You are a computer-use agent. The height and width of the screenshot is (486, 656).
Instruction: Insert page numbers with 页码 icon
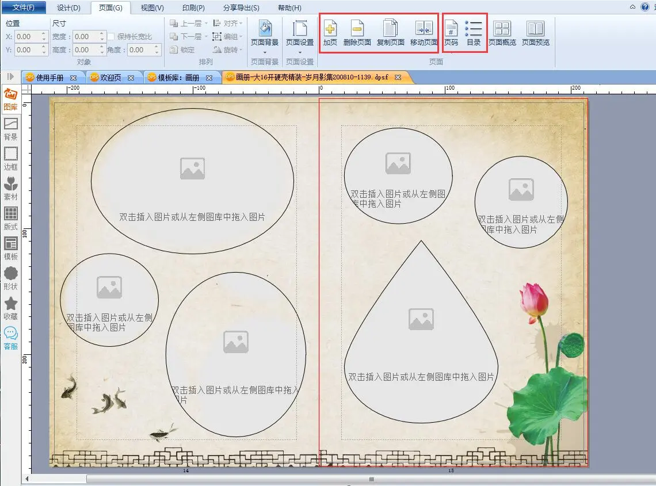[451, 33]
